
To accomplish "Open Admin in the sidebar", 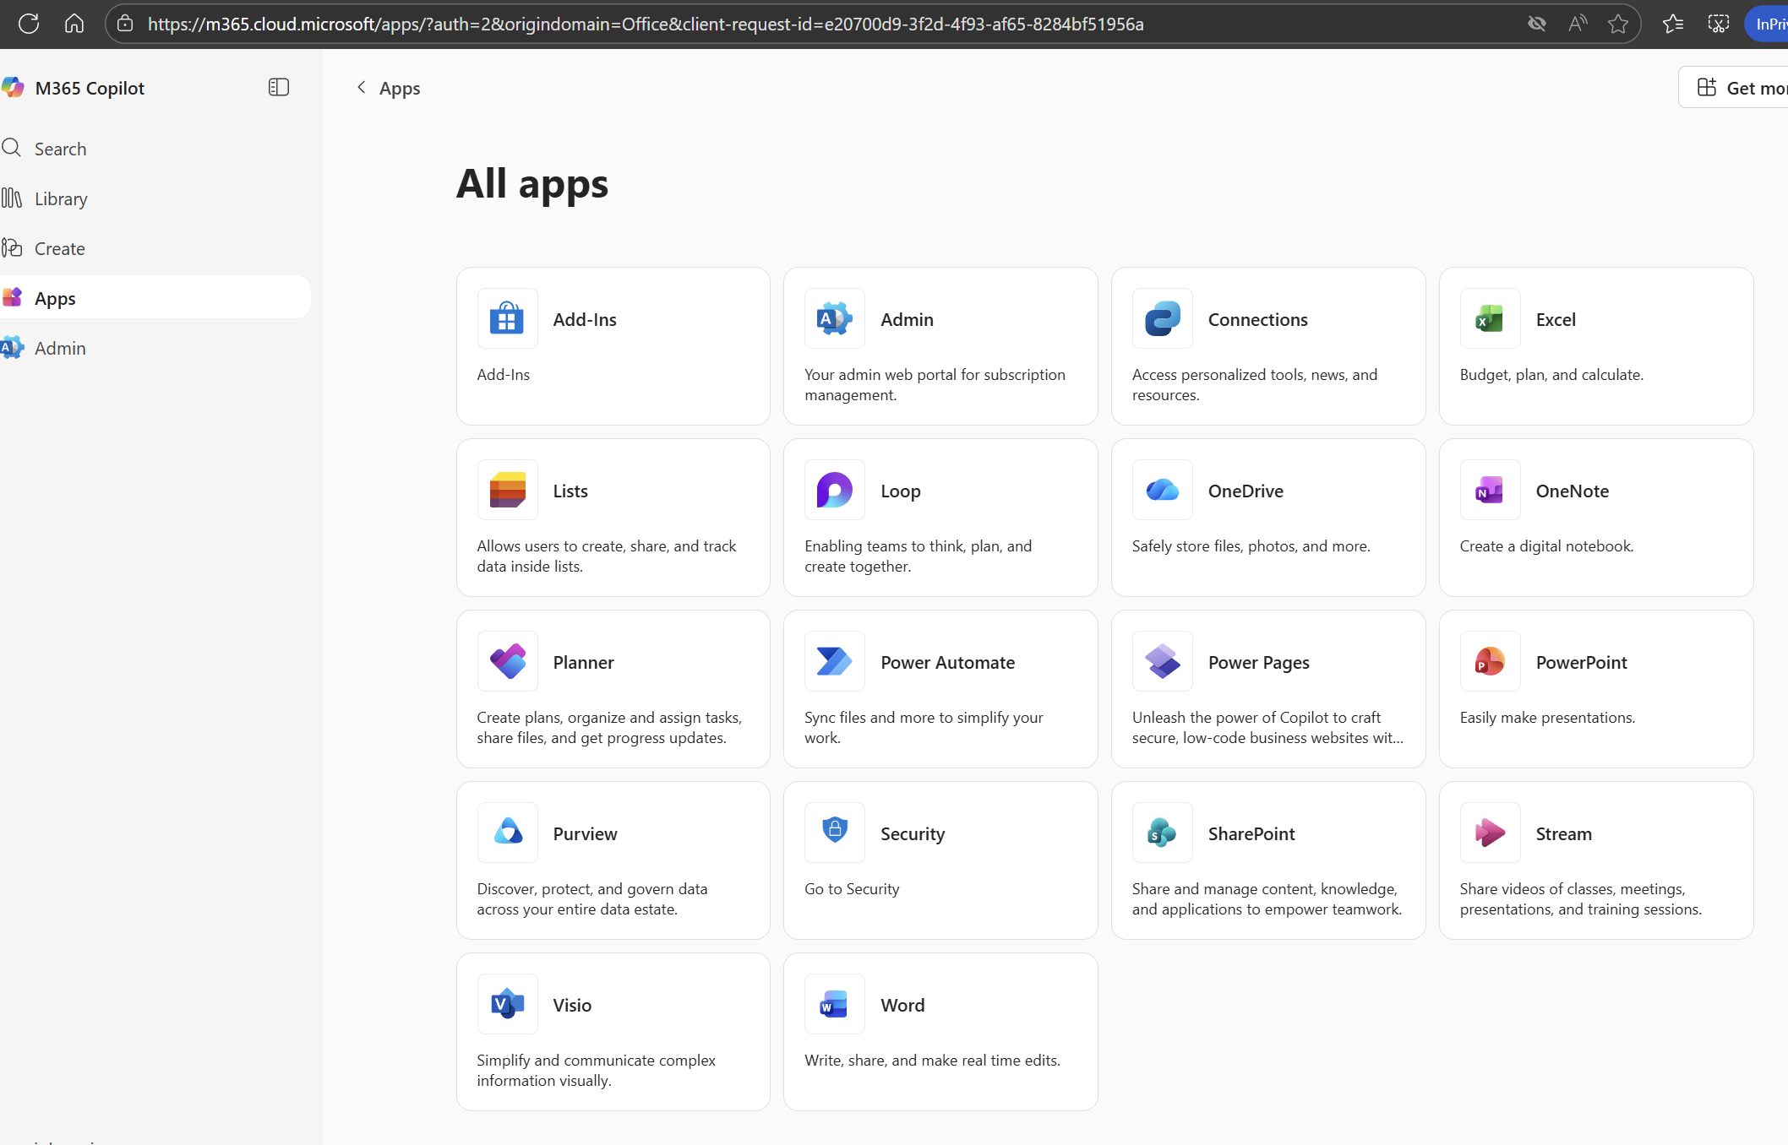I will coord(155,348).
